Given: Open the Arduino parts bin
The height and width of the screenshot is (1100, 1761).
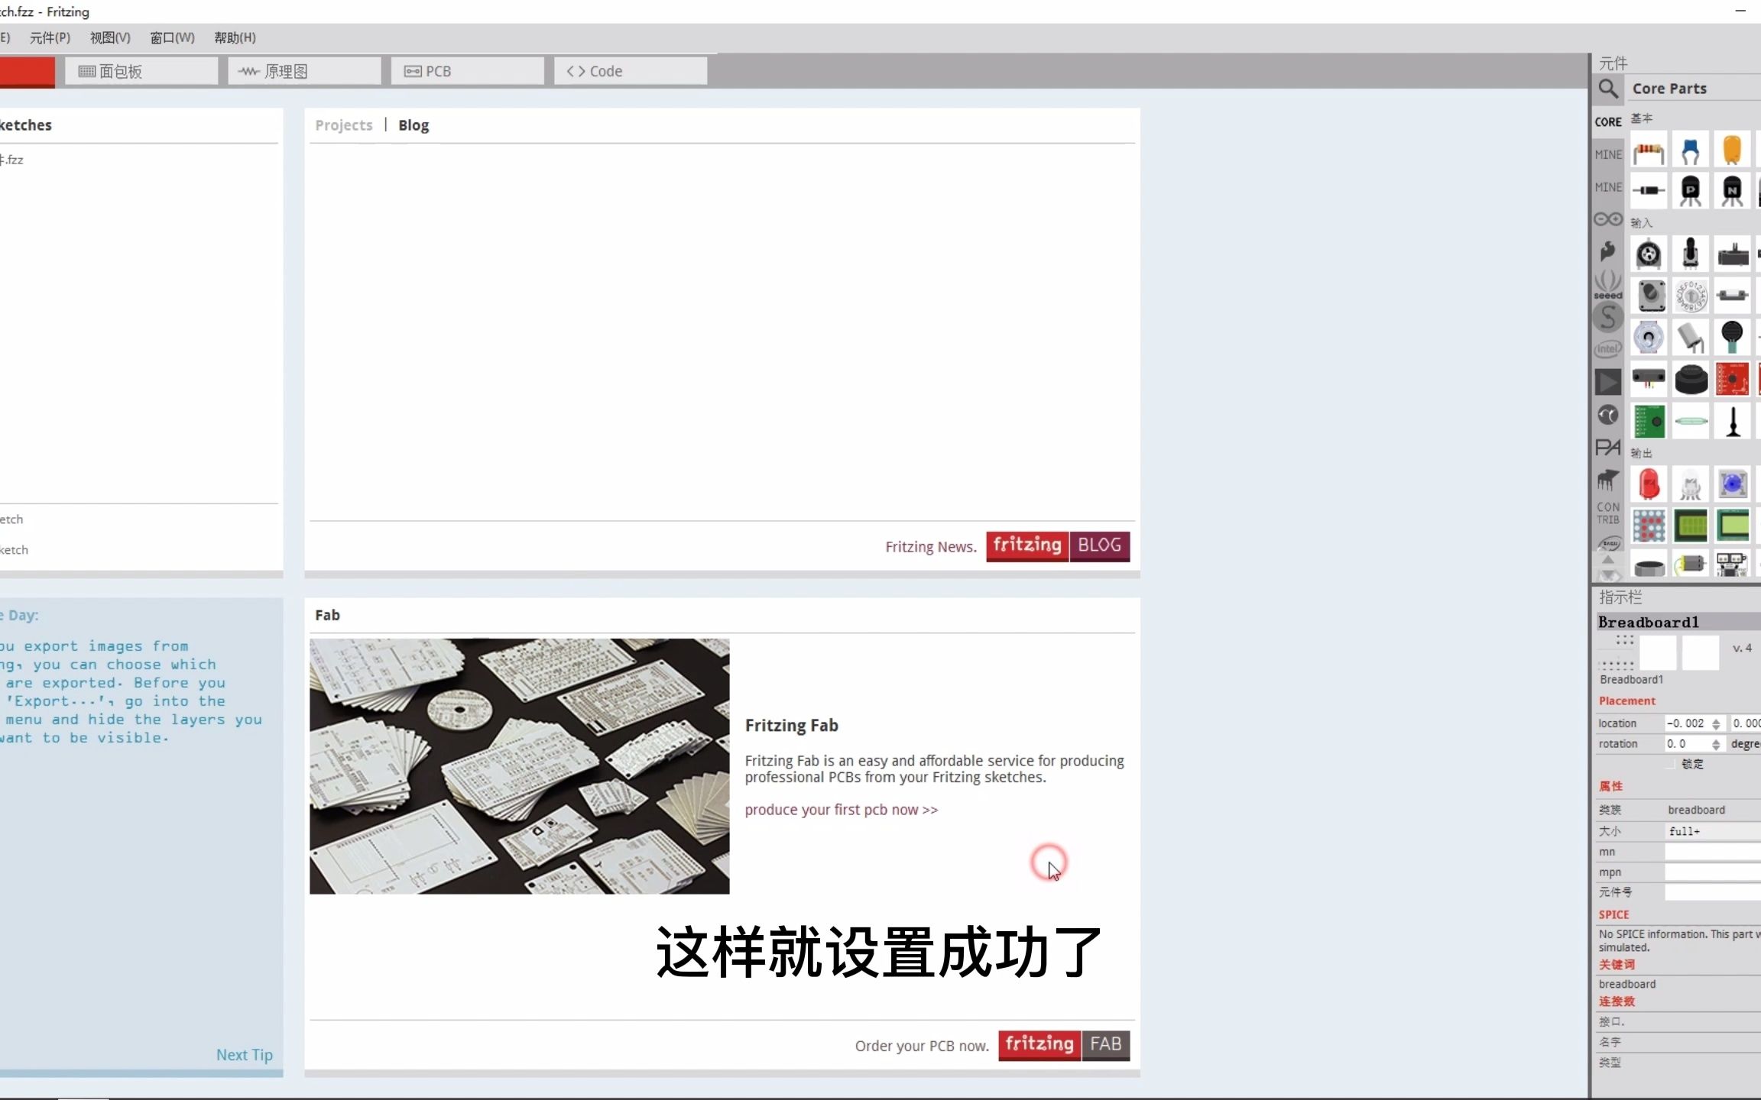Looking at the screenshot, I should click(1608, 219).
